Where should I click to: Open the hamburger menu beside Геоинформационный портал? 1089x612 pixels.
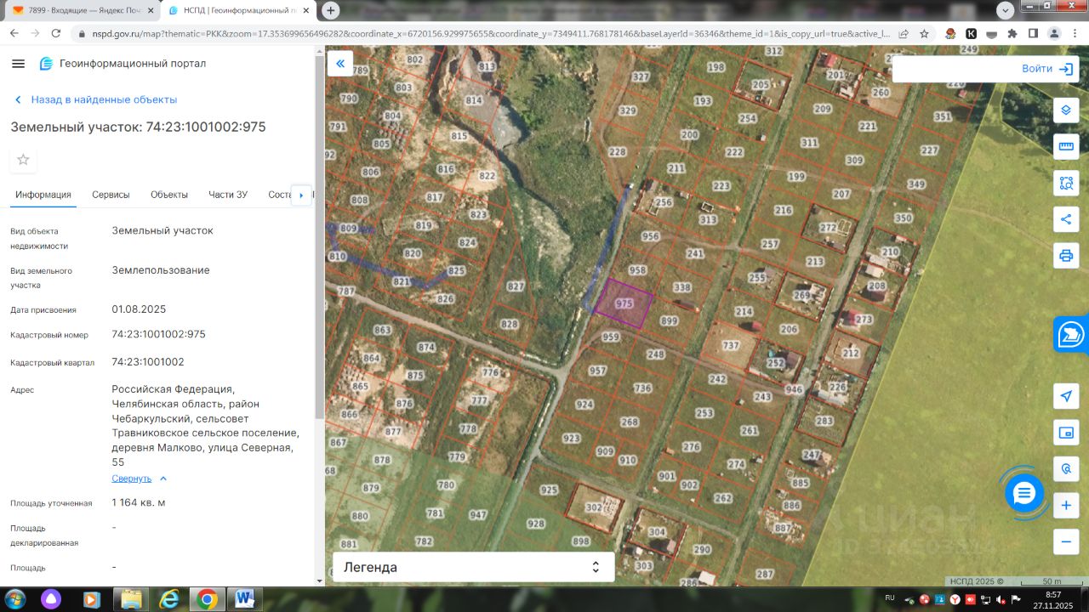pos(19,64)
